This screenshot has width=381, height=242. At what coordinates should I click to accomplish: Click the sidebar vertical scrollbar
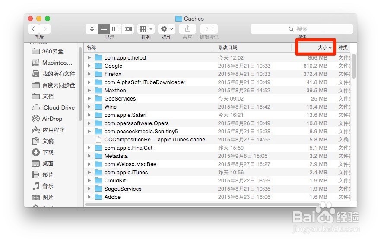coord(80,84)
